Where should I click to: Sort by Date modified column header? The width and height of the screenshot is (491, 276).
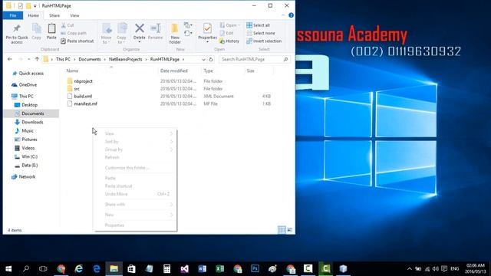pos(174,71)
